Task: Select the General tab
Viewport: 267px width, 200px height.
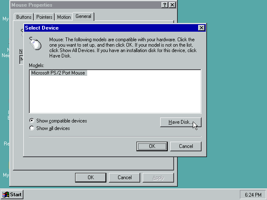Action: 83,16
